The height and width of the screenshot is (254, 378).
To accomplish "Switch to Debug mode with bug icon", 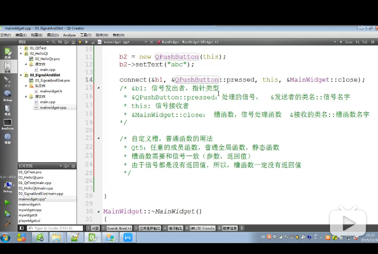I will (8, 96).
